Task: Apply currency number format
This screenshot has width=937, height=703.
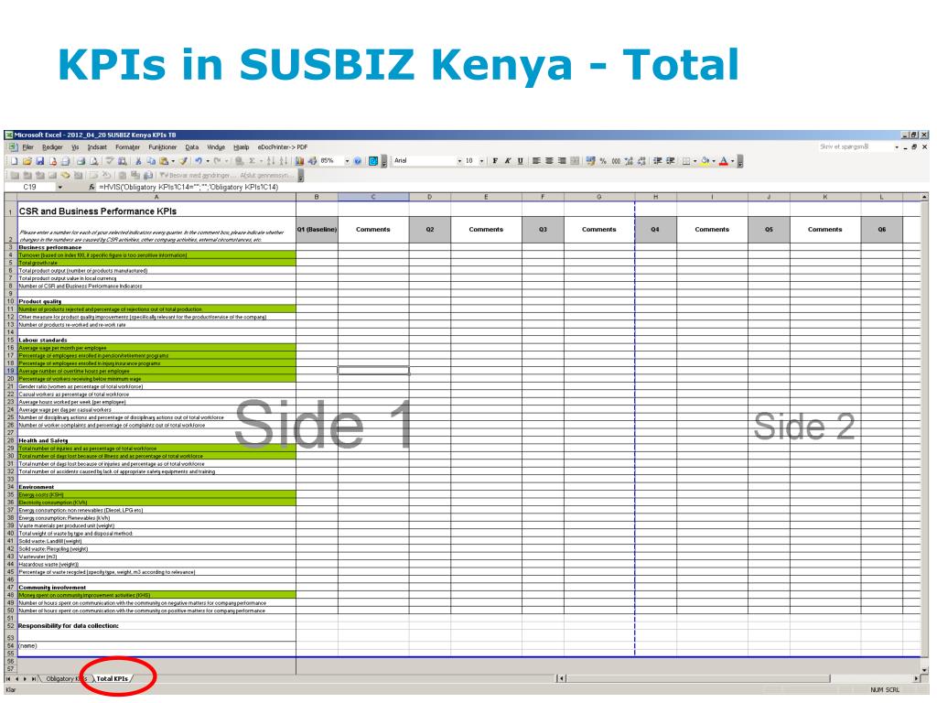Action: [590, 161]
